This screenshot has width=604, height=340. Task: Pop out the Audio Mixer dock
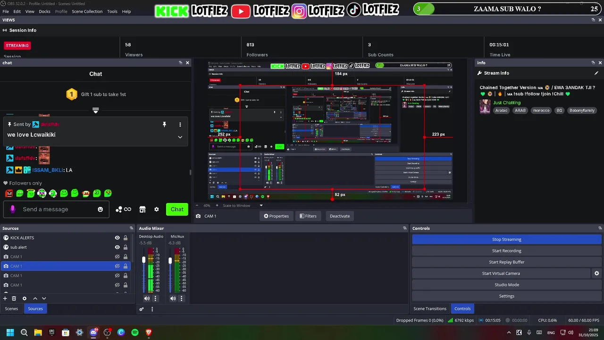click(404, 229)
